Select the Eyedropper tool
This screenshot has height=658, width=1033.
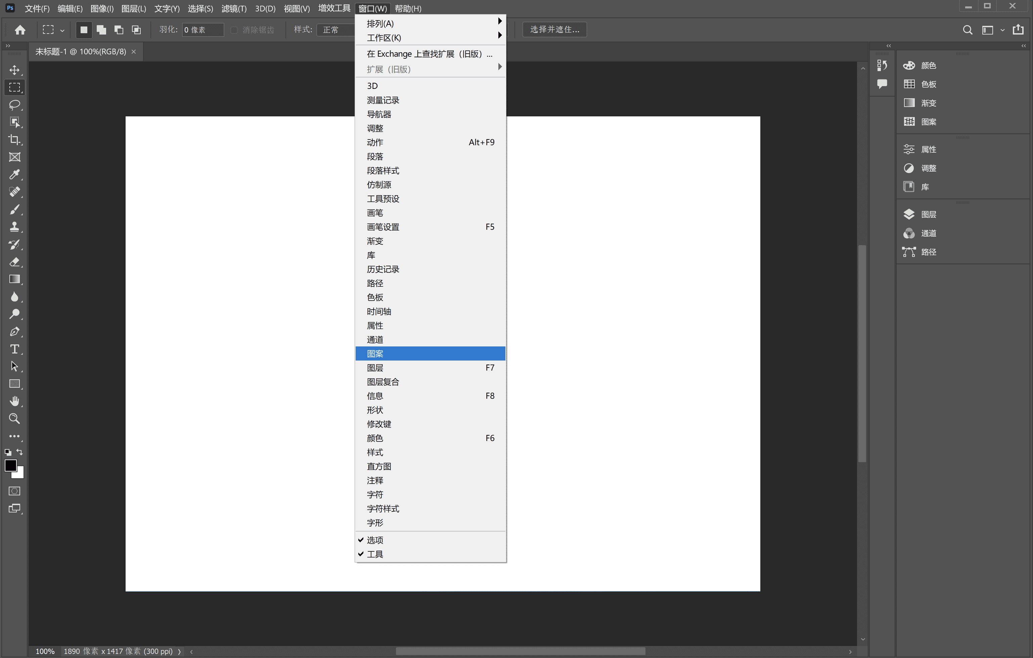point(14,174)
